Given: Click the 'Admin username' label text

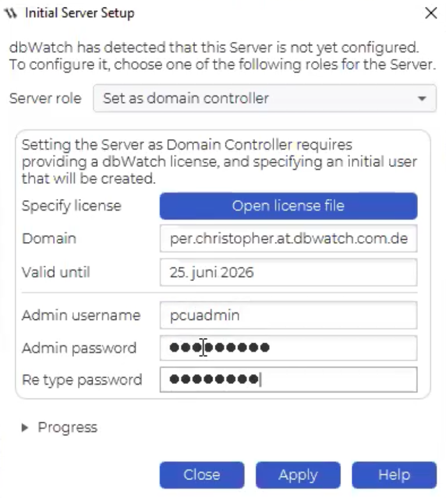Looking at the screenshot, I should click(81, 315).
